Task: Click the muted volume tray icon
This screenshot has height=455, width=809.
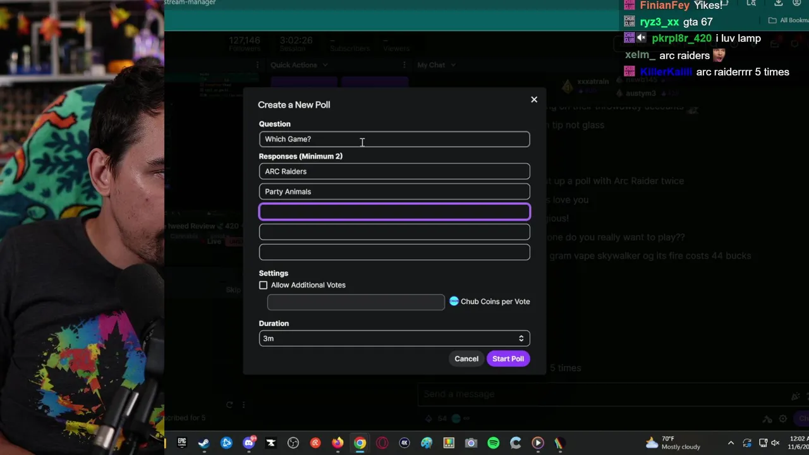Action: (x=776, y=443)
